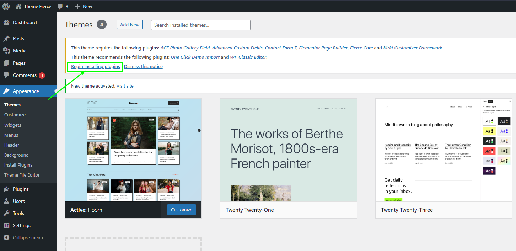
Task: Select Header submenu item
Action: coord(12,145)
